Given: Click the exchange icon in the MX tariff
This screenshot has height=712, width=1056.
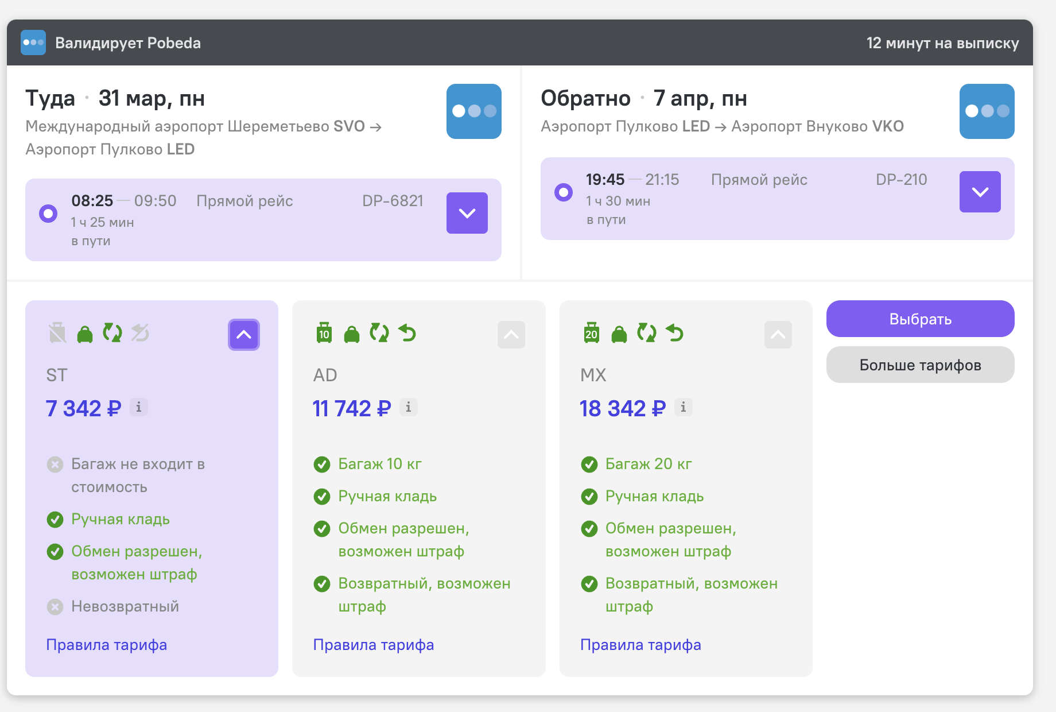Looking at the screenshot, I should [647, 333].
